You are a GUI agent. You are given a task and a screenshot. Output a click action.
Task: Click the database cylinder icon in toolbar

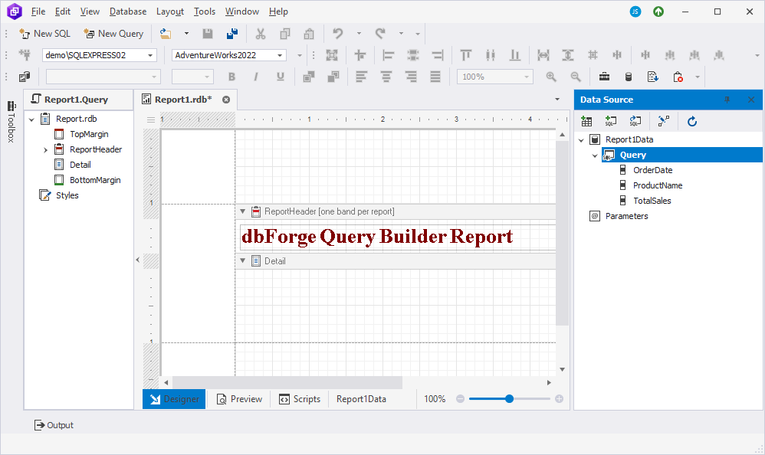point(629,77)
